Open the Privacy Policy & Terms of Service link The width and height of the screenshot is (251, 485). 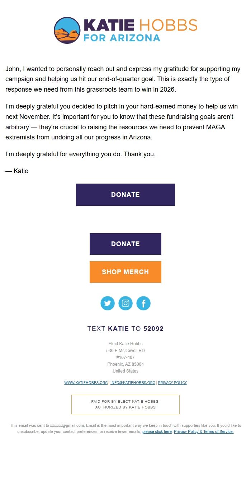click(x=204, y=431)
